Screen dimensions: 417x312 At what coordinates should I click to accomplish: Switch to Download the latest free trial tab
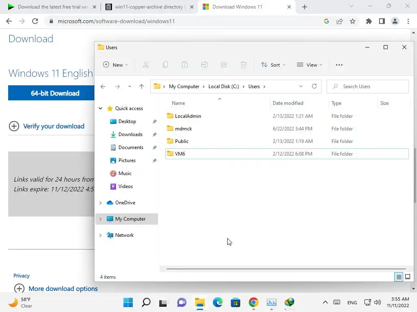53,7
